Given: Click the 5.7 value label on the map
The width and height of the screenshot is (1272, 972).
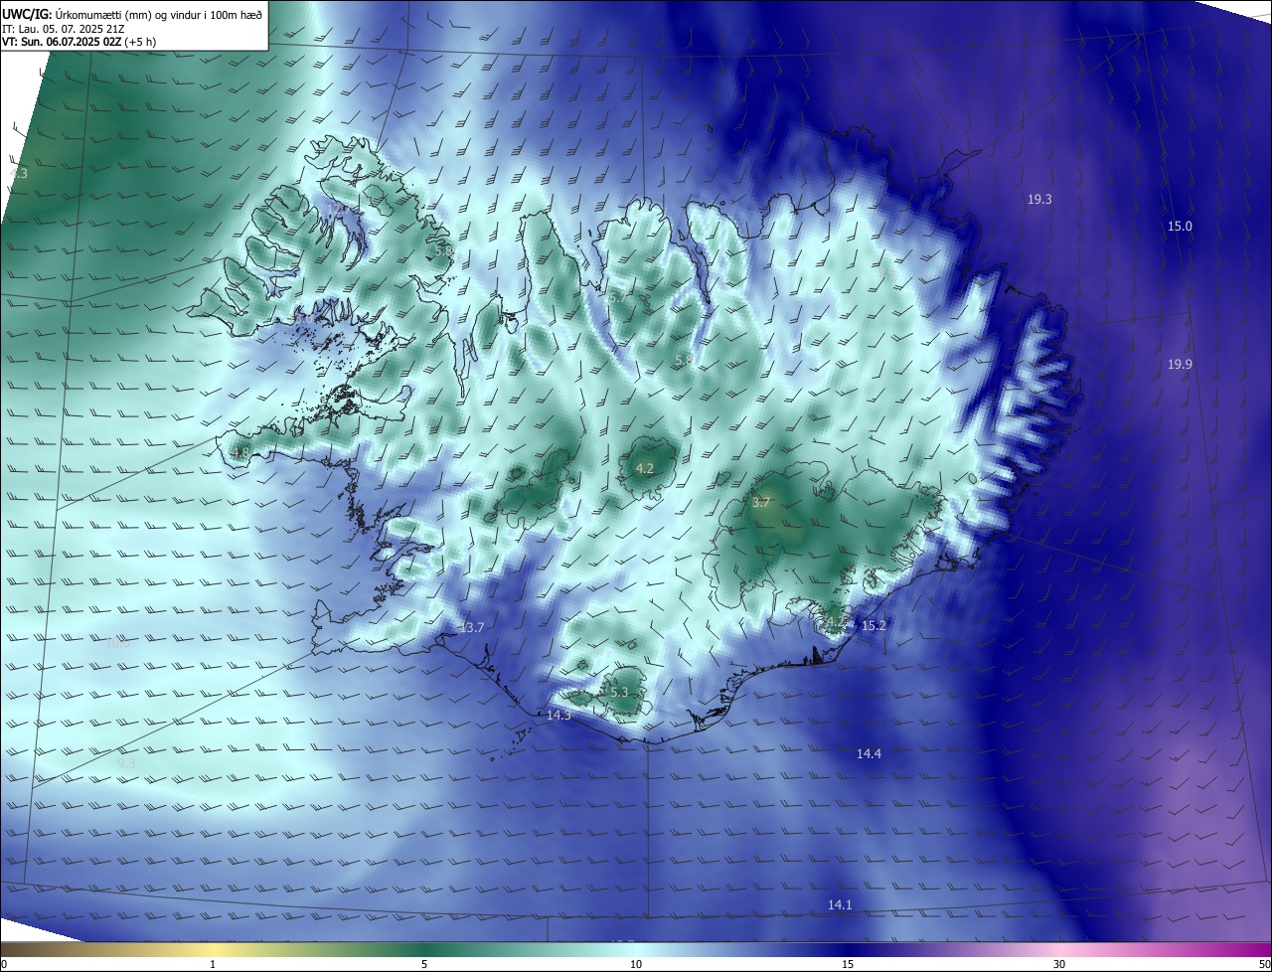Looking at the screenshot, I should pos(616,298).
